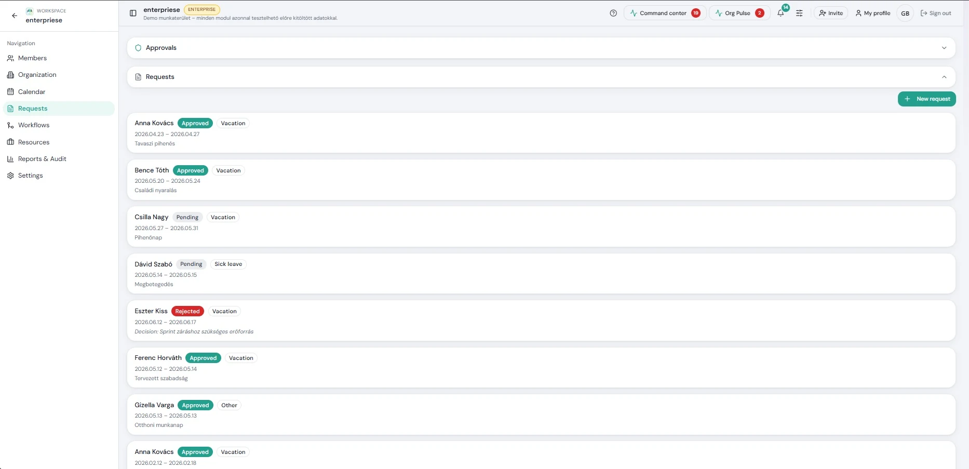Click the workspace logo icon
The height and width of the screenshot is (469, 969).
pos(30,11)
